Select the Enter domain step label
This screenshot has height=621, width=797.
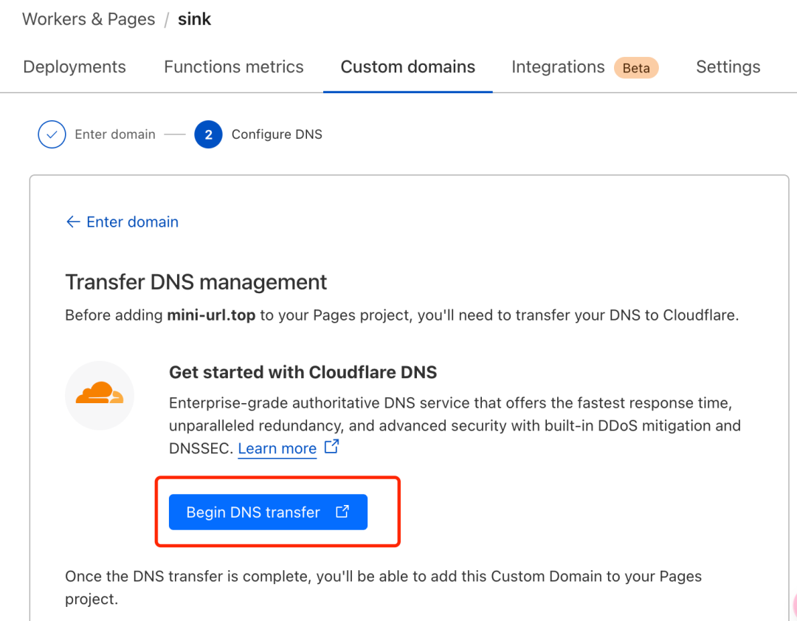pyautogui.click(x=115, y=134)
